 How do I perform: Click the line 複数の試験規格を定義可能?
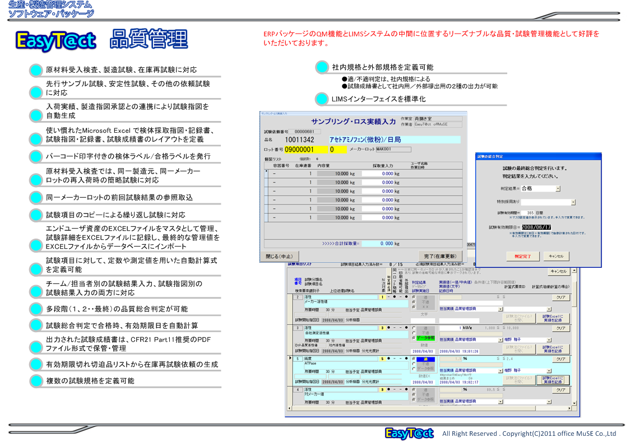pyautogui.click(x=90, y=380)
